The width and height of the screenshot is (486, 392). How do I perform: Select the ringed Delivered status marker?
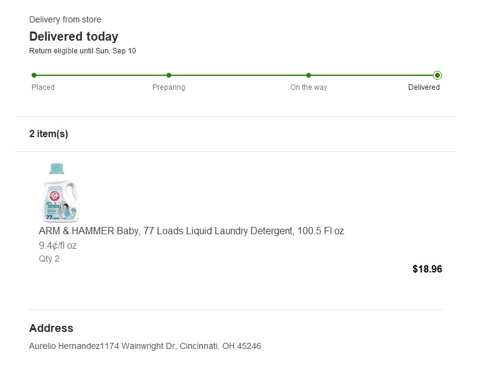[437, 75]
